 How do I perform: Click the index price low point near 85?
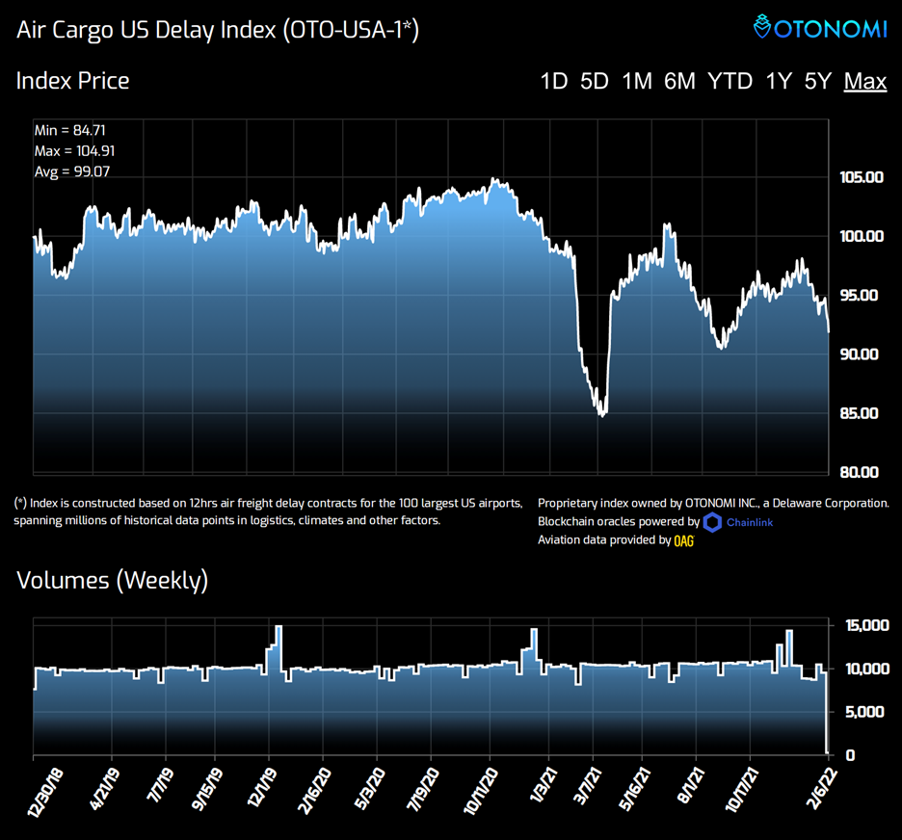(x=601, y=414)
